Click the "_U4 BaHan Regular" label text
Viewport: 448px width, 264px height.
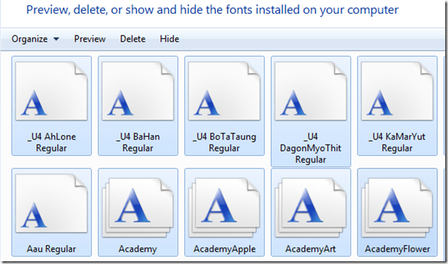tap(138, 142)
